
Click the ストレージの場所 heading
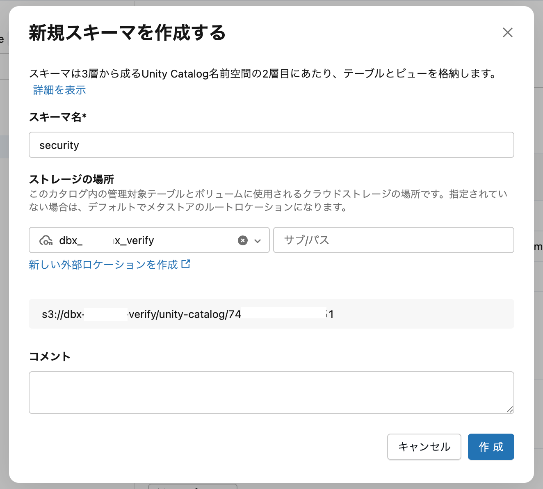tap(71, 179)
